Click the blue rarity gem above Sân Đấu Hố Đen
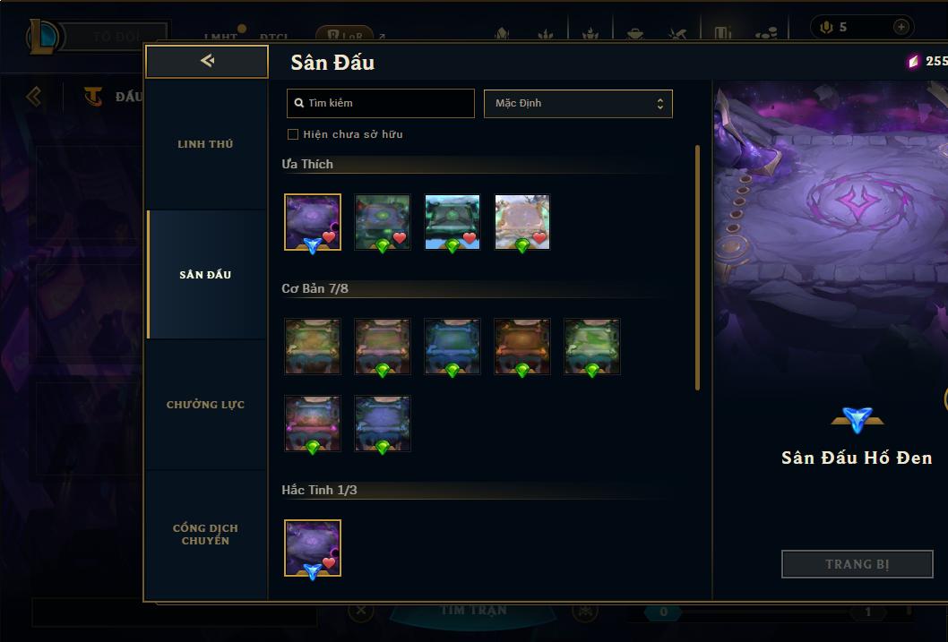This screenshot has width=948, height=642. click(x=858, y=419)
